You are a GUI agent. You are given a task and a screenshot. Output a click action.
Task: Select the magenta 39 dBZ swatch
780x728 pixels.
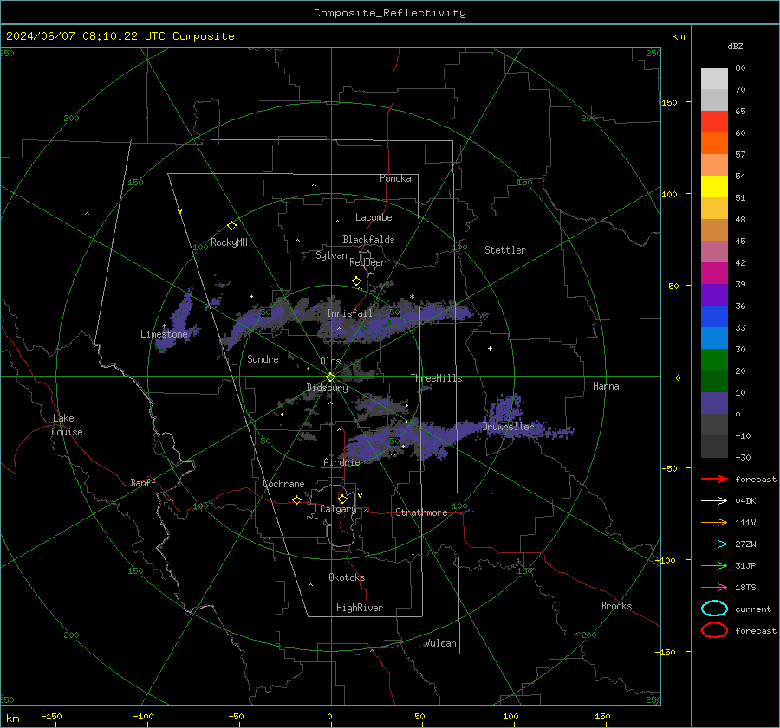point(714,274)
